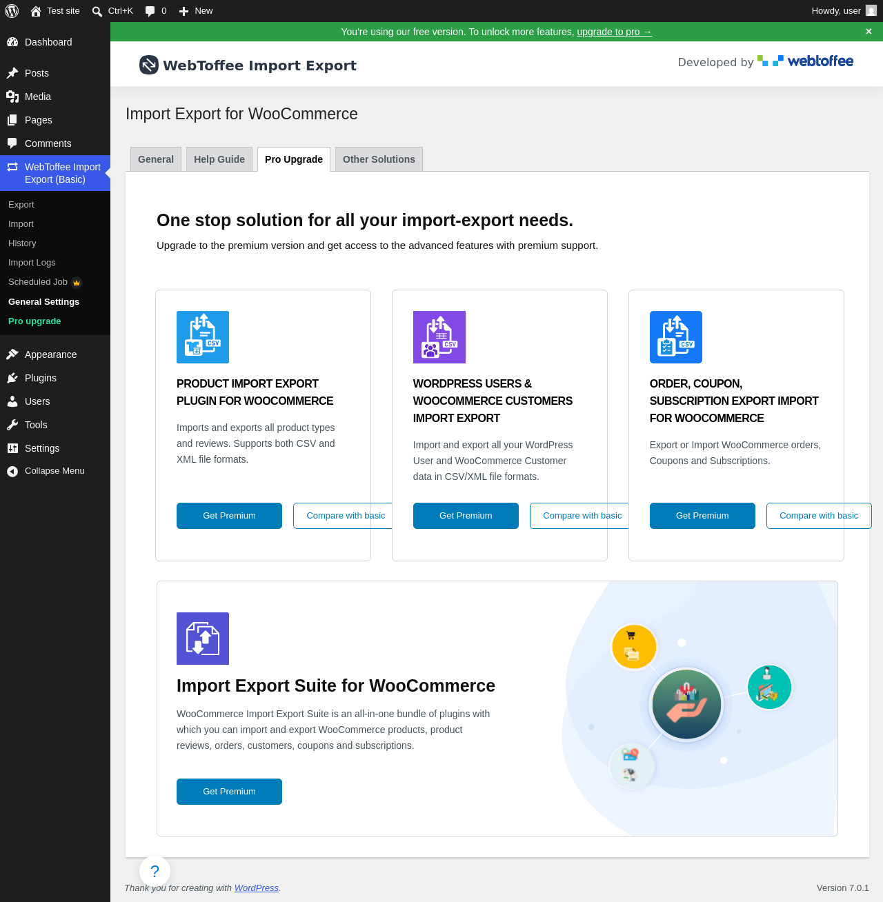Click the WebToffee Import Export arrows icon

point(12,167)
